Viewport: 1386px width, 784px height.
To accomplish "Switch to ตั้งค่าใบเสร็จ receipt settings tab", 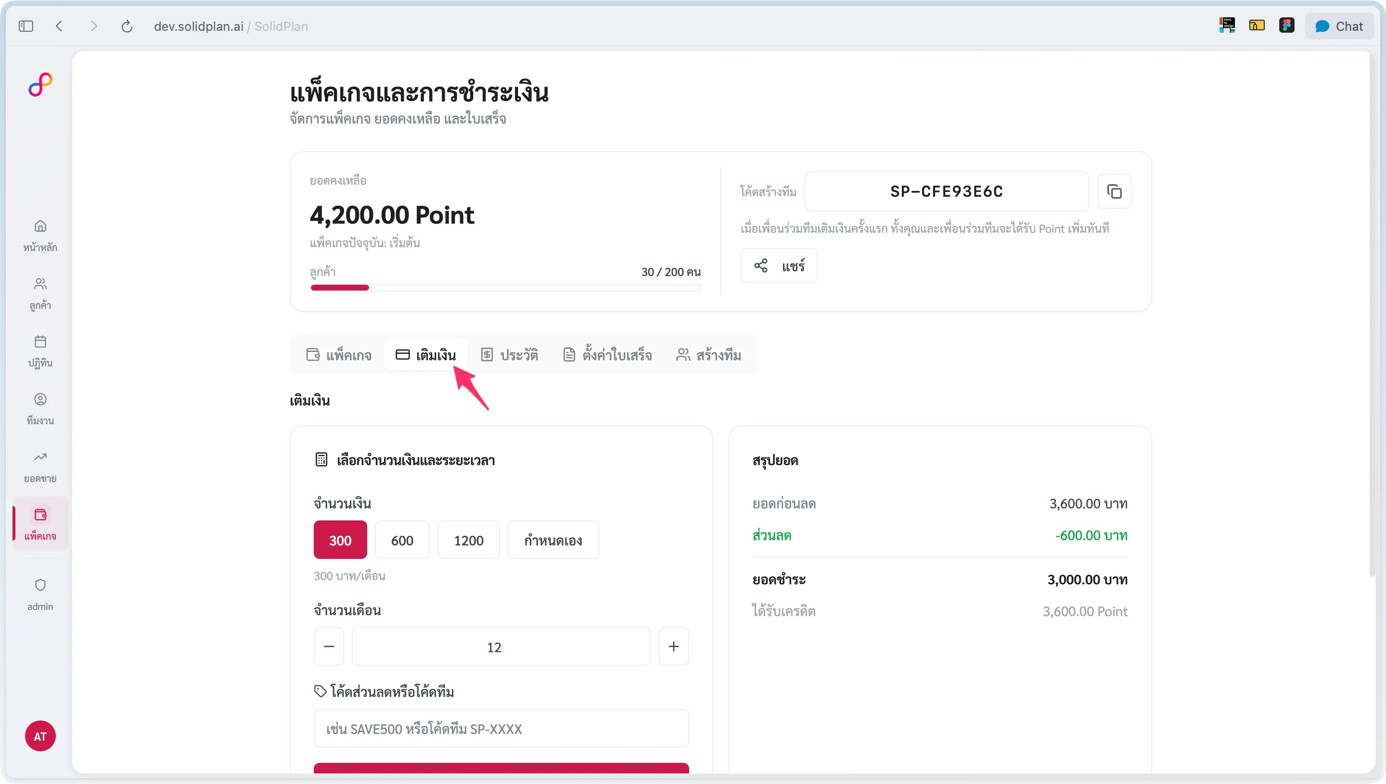I will tap(607, 355).
